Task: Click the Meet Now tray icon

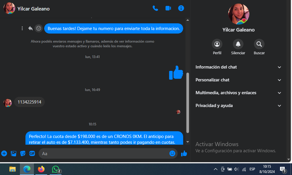Action: coord(223,169)
